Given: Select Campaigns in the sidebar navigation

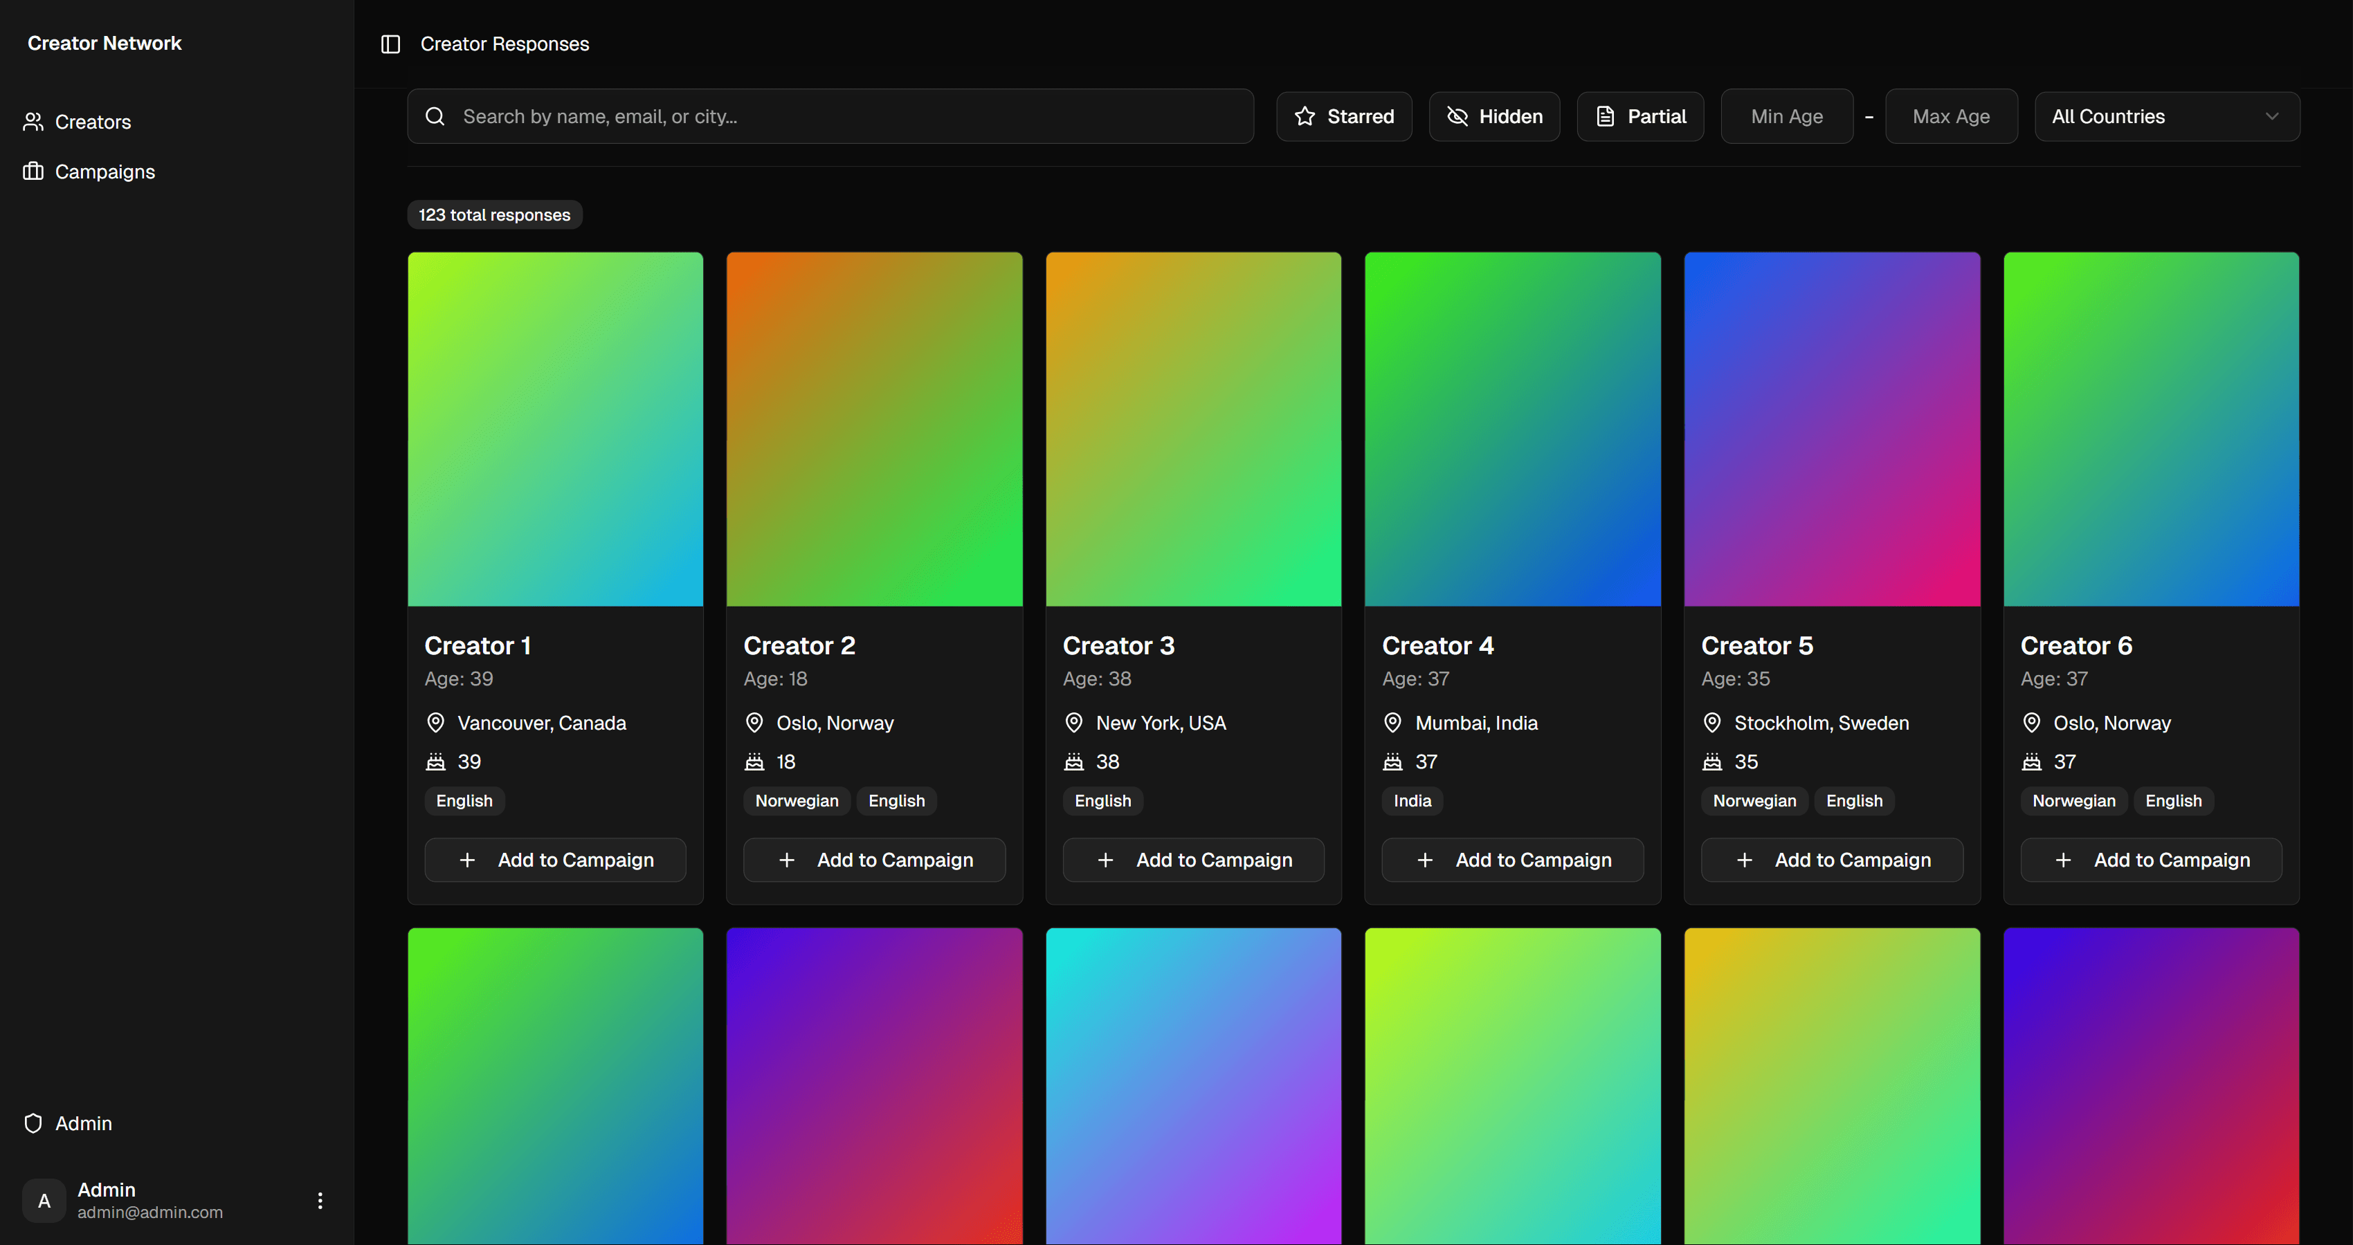Looking at the screenshot, I should 105,172.
